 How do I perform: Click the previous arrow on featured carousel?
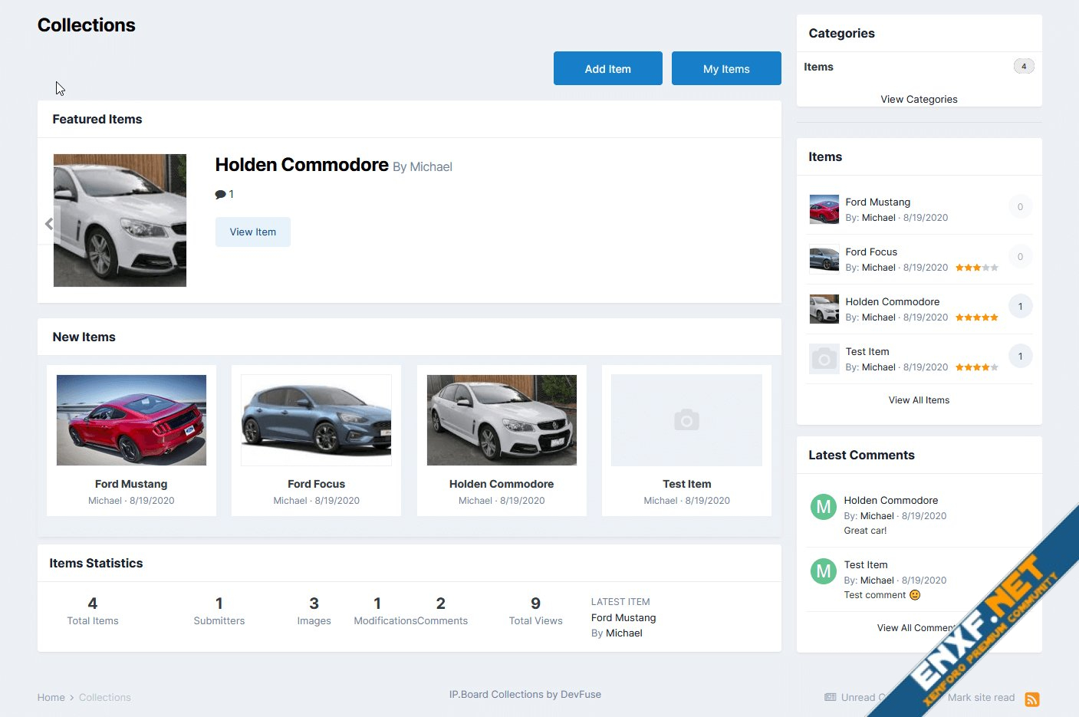click(x=49, y=224)
